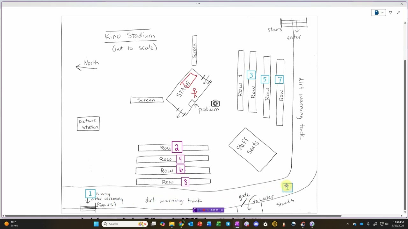Stop the screen recording

tap(204, 210)
